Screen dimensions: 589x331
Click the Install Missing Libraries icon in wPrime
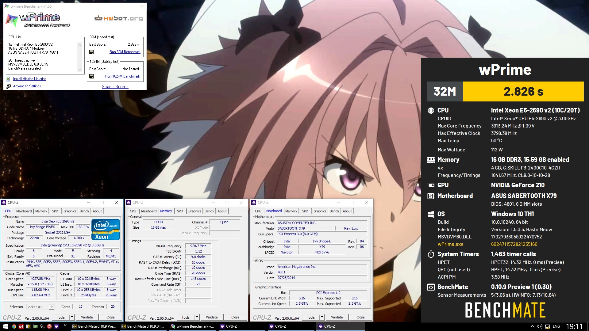8,79
